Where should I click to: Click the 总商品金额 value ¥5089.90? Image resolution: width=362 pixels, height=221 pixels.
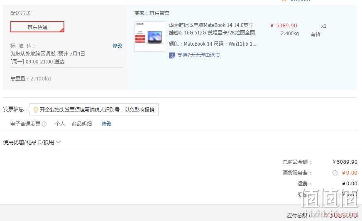(345, 162)
